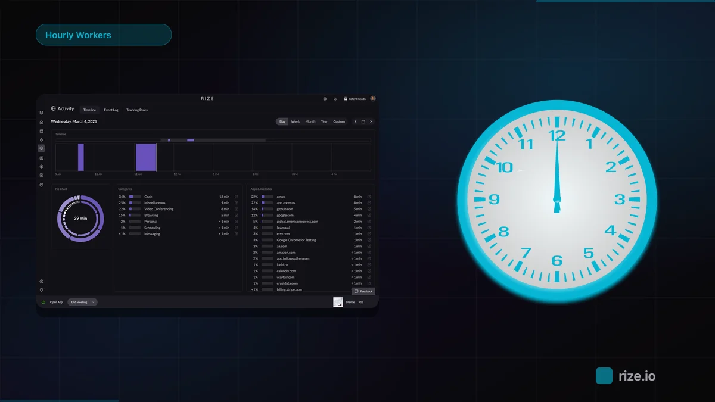Open the Calendar icon in the sidebar
Image resolution: width=715 pixels, height=402 pixels.
41,132
